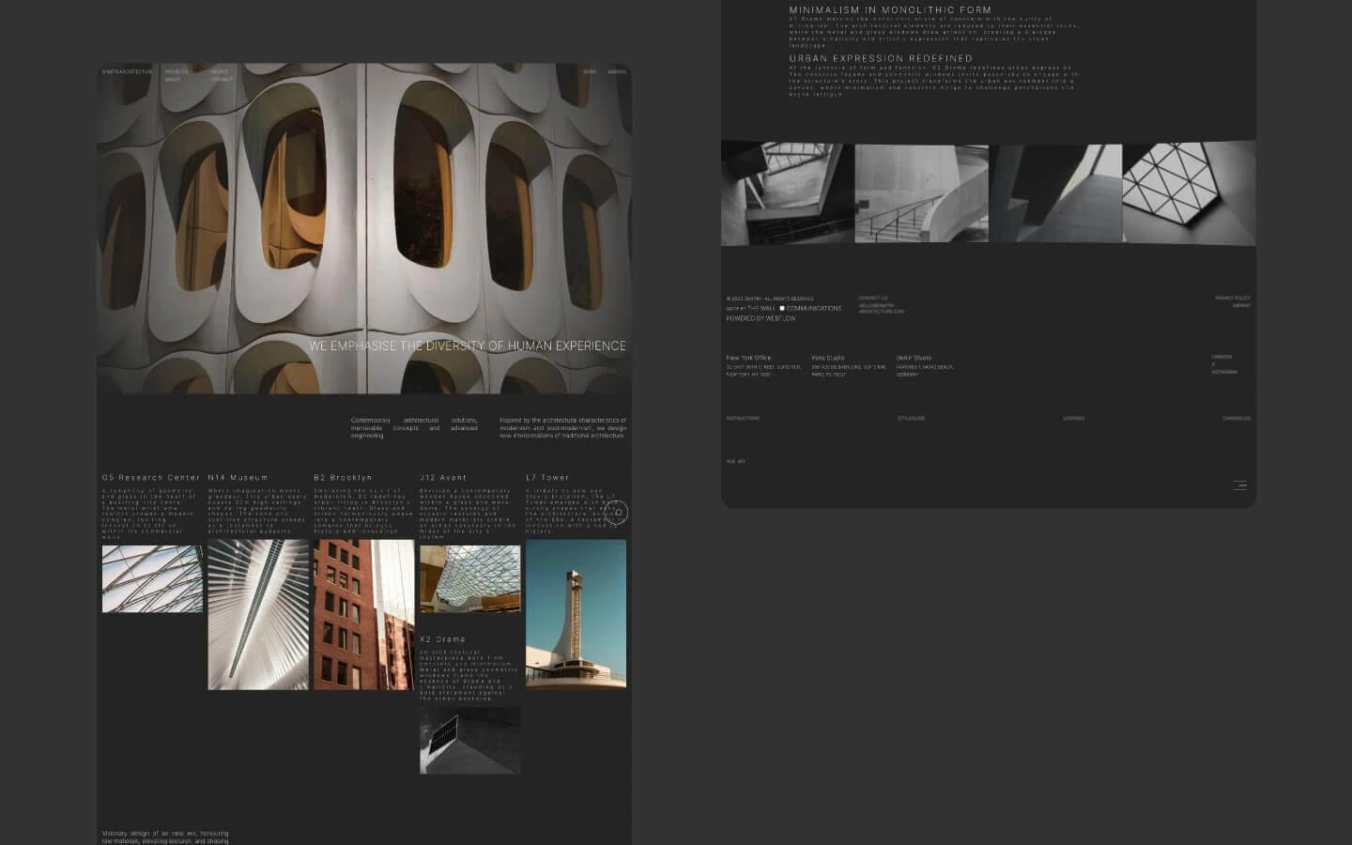
Task: Select the X2 Drama dark concrete thumbnail
Action: tap(469, 740)
